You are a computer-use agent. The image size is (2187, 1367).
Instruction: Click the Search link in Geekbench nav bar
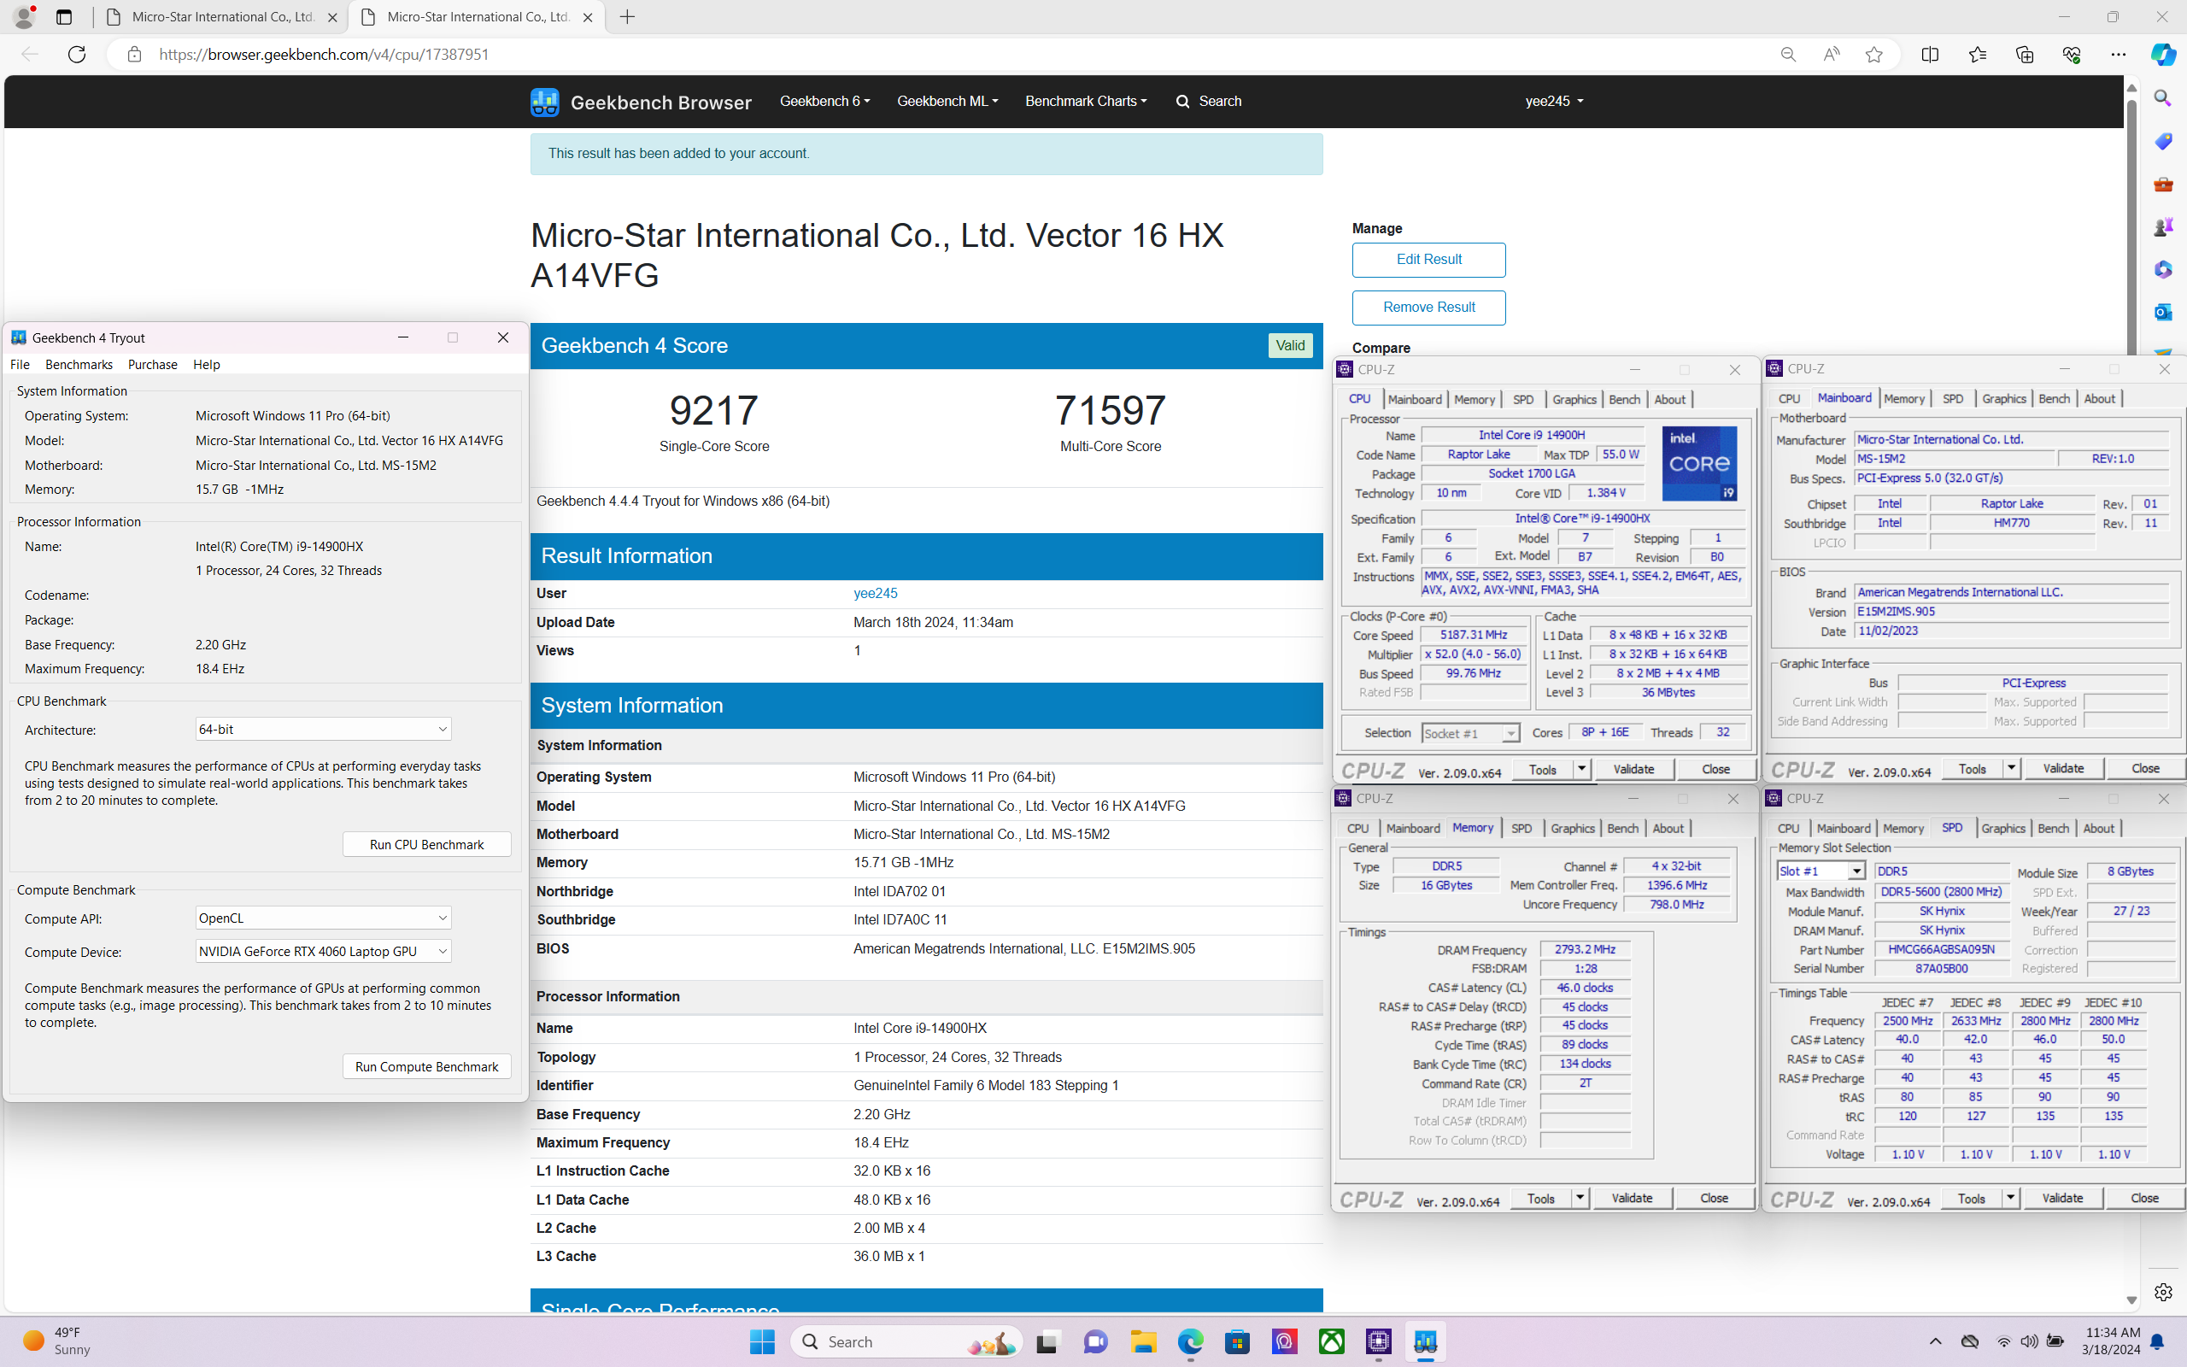1209,102
